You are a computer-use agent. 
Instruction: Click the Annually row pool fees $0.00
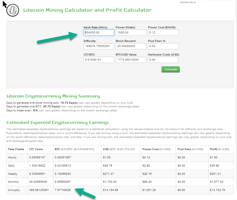pyautogui.click(x=181, y=190)
